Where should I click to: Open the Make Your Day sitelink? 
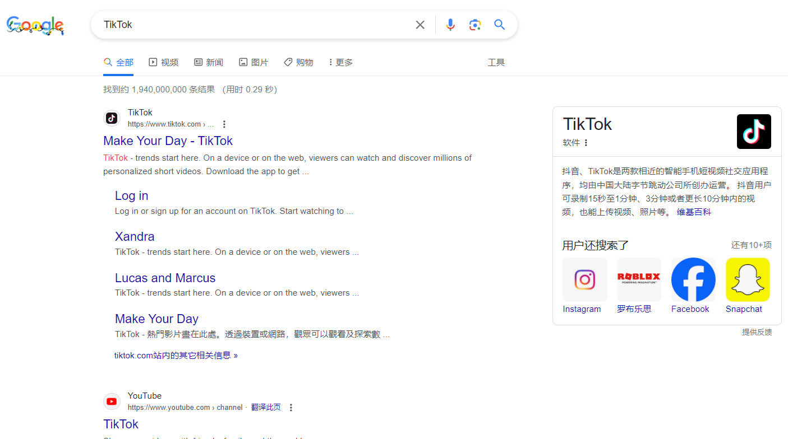click(156, 319)
